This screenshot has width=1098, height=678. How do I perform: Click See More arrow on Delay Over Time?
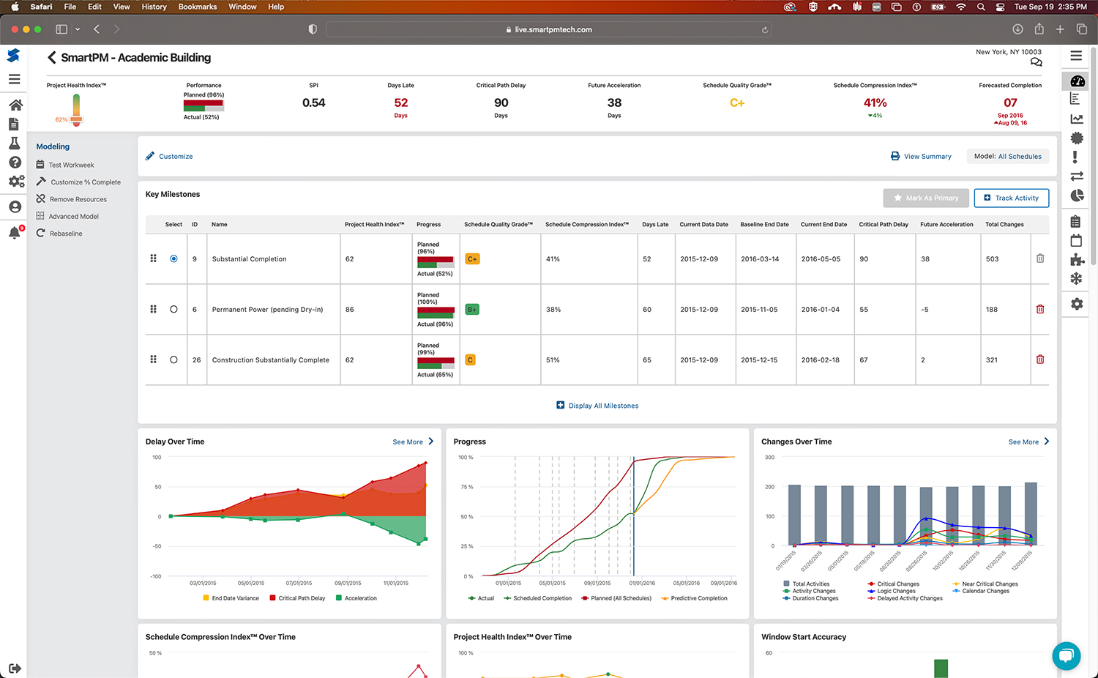(x=431, y=442)
